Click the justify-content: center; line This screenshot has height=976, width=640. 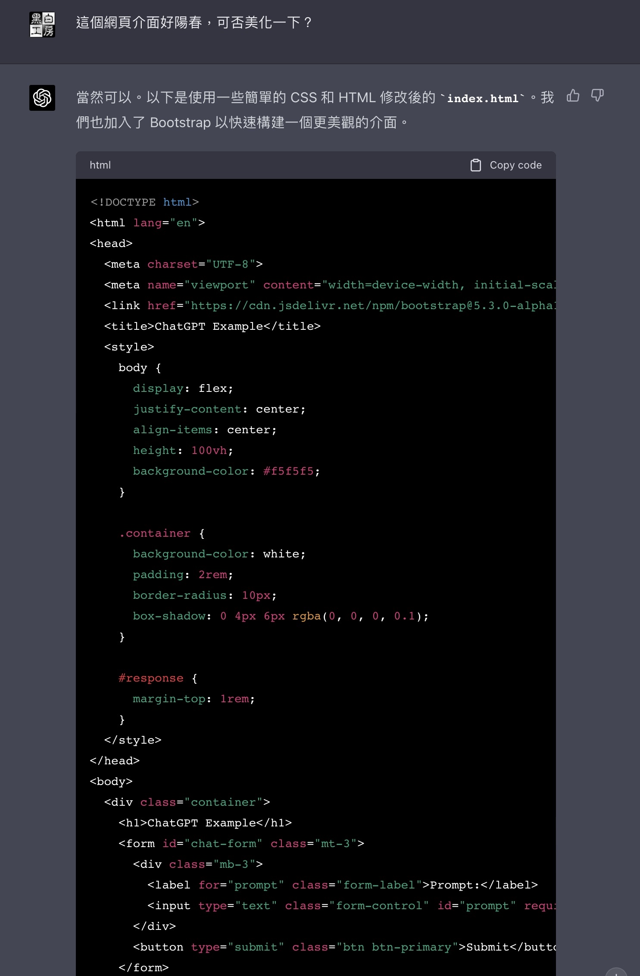coord(219,409)
